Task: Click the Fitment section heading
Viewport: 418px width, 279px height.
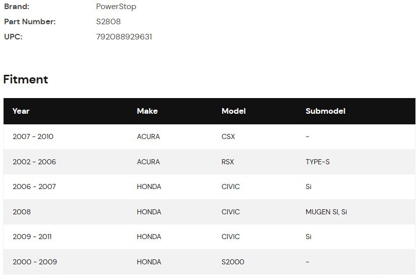Action: pos(26,79)
